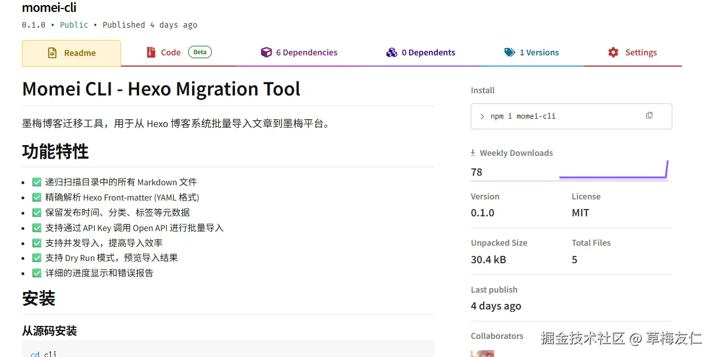The width and height of the screenshot is (713, 357).
Task: Click the Public visibility label
Action: tap(74, 25)
